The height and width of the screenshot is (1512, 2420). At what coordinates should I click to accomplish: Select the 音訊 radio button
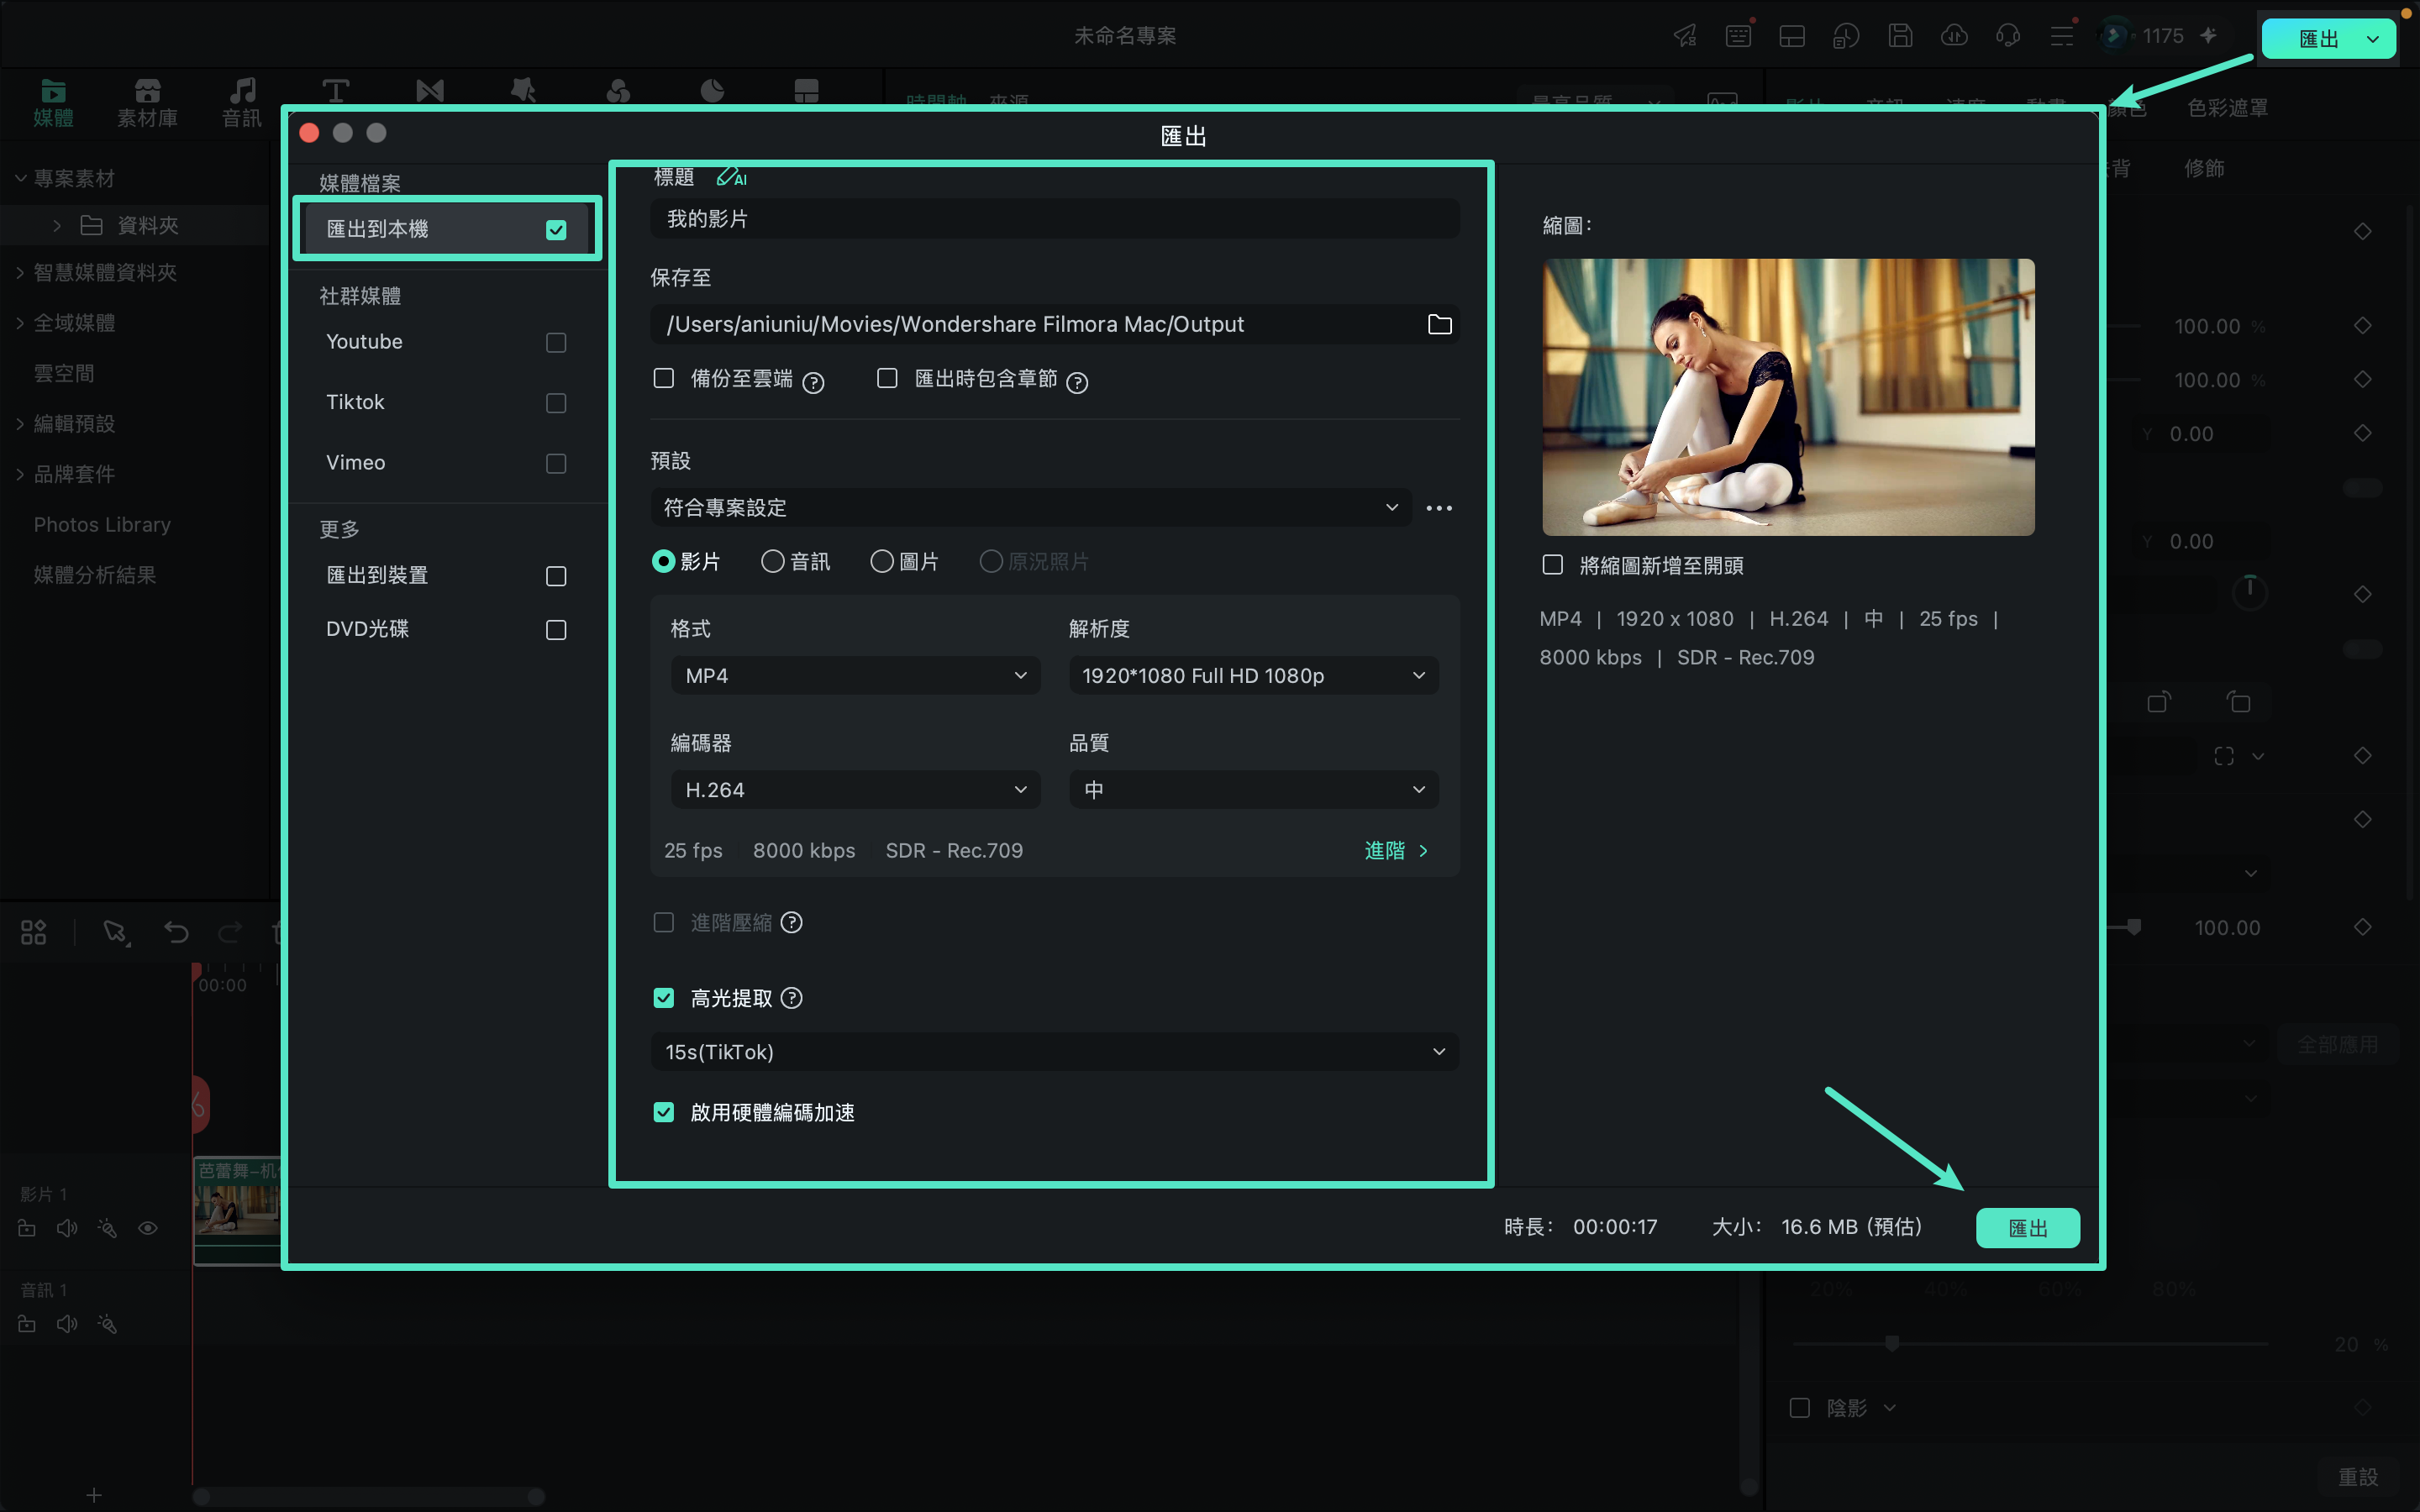point(772,562)
